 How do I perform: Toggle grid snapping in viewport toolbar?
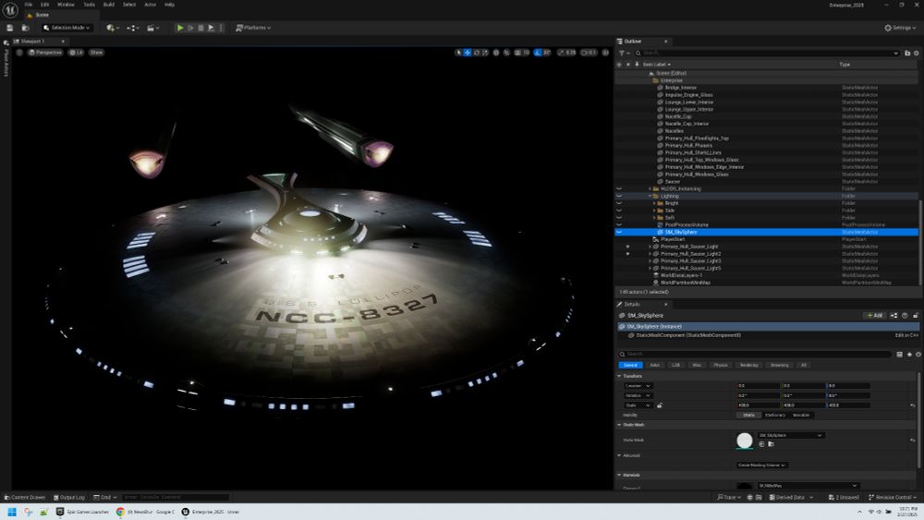(517, 53)
